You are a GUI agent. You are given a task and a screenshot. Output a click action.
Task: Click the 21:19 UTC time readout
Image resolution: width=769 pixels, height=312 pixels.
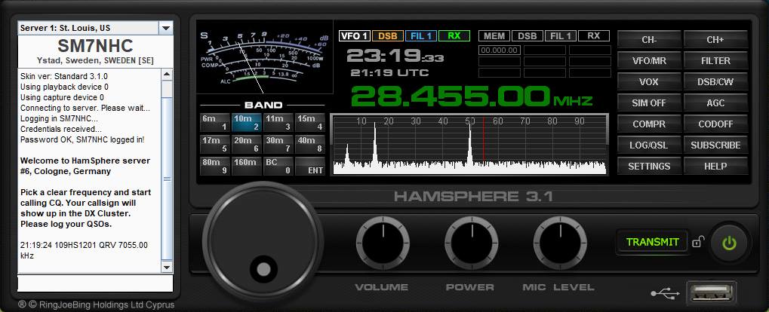pyautogui.click(x=389, y=73)
